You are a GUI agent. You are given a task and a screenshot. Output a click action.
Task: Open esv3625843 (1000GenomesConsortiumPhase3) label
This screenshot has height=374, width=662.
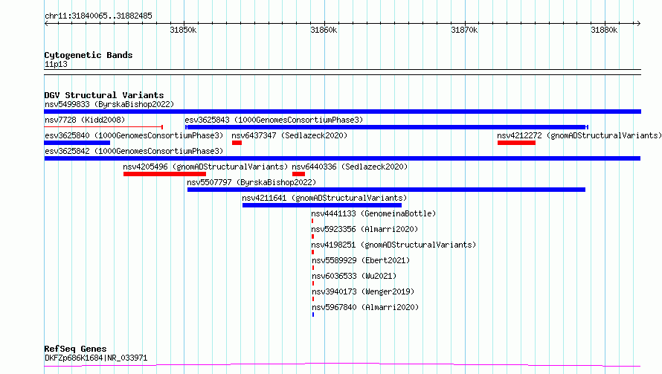274,120
